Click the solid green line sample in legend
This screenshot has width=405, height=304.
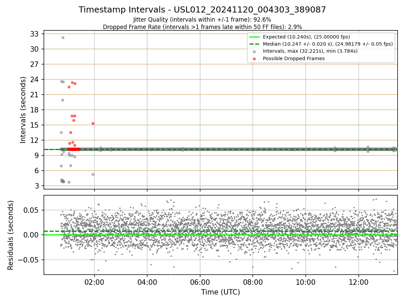pos(254,37)
